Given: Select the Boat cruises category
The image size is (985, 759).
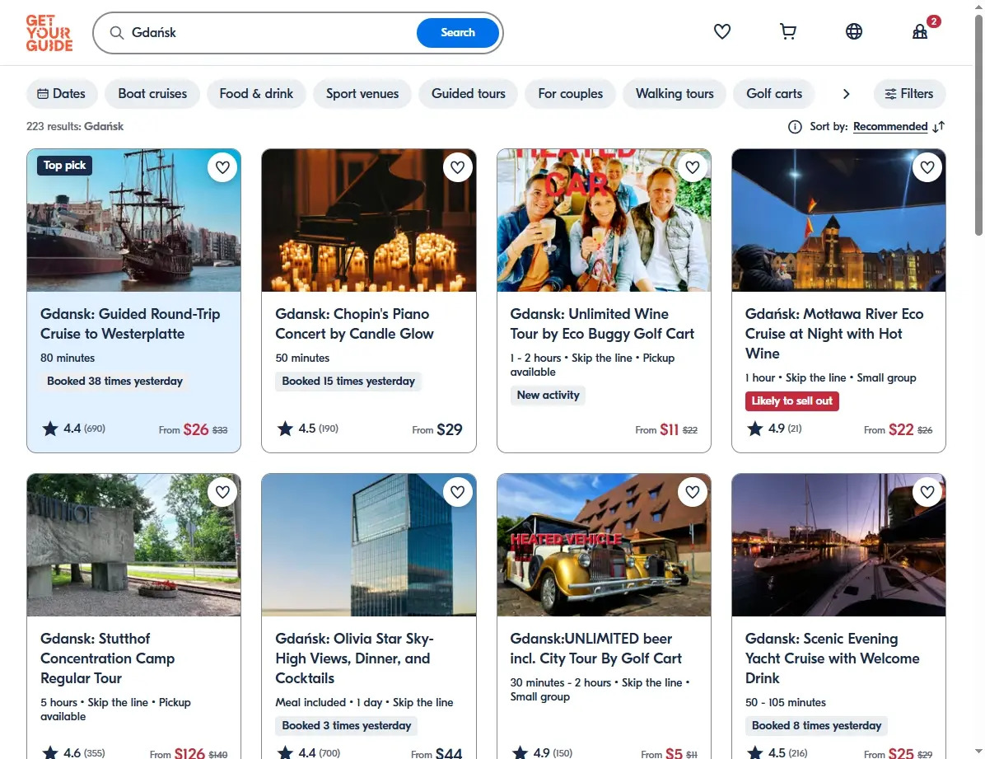Looking at the screenshot, I should pyautogui.click(x=152, y=94).
